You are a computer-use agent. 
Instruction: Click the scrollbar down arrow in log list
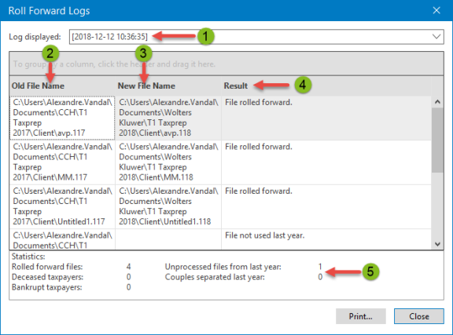(x=437, y=244)
